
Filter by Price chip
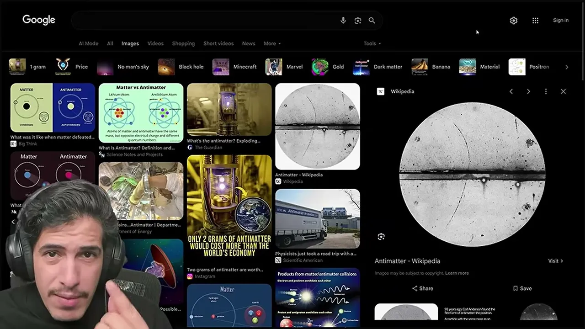(x=72, y=67)
